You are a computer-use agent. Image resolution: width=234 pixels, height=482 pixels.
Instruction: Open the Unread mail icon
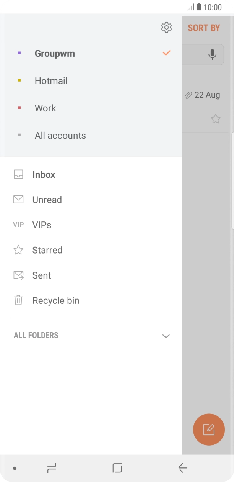pos(18,199)
